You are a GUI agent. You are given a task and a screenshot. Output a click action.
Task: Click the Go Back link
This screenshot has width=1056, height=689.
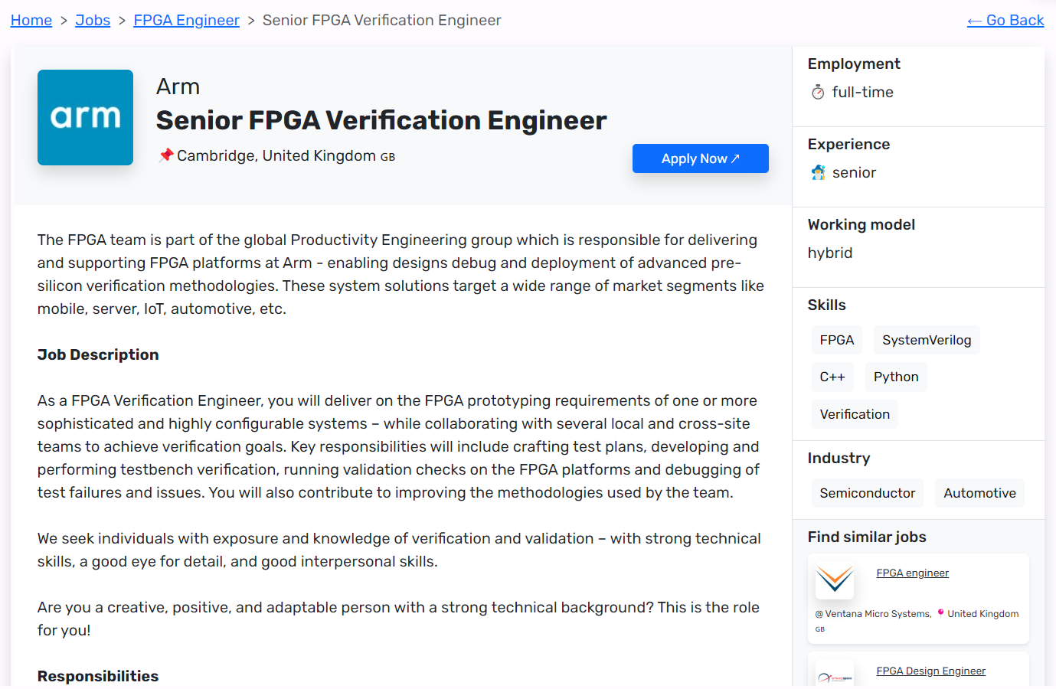tap(1005, 20)
